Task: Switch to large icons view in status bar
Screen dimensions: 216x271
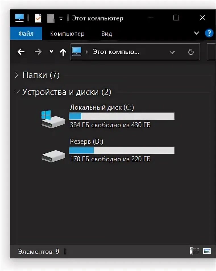Action: pyautogui.click(x=207, y=251)
